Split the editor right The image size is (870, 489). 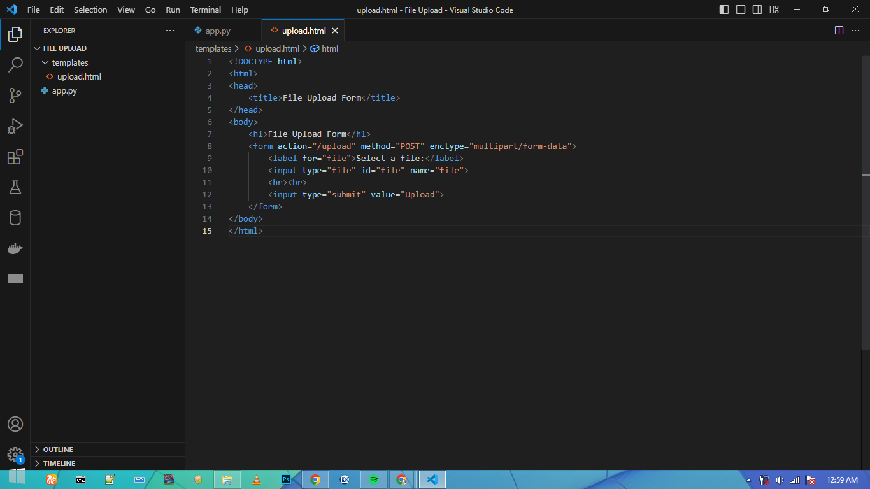click(839, 31)
